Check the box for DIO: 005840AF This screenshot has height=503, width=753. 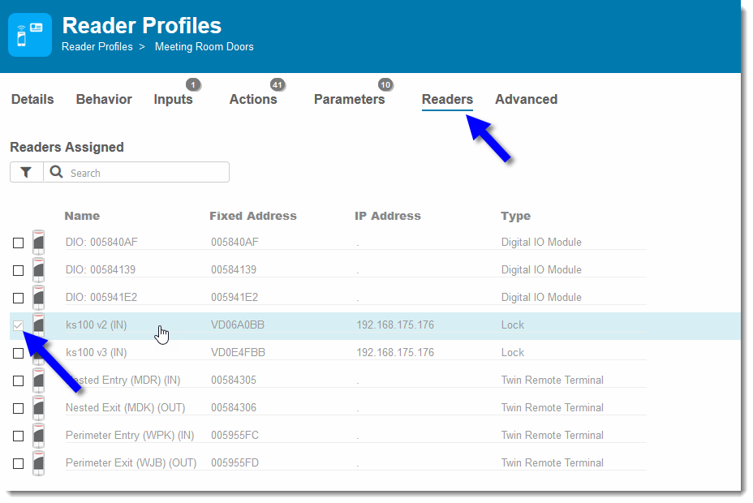[x=18, y=243]
